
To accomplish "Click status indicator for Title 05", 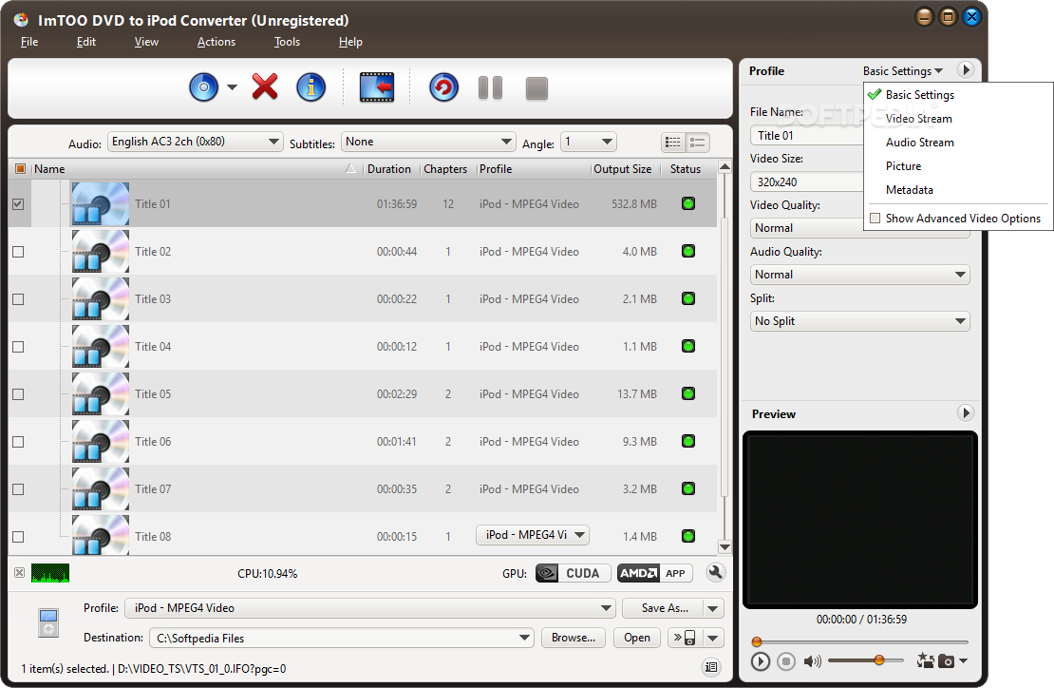I will (x=688, y=393).
